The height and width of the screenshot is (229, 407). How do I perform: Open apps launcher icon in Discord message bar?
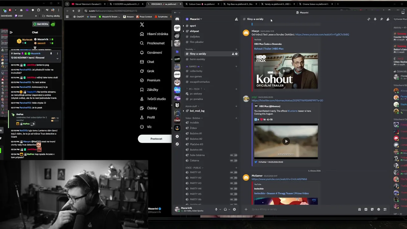pyautogui.click(x=385, y=209)
